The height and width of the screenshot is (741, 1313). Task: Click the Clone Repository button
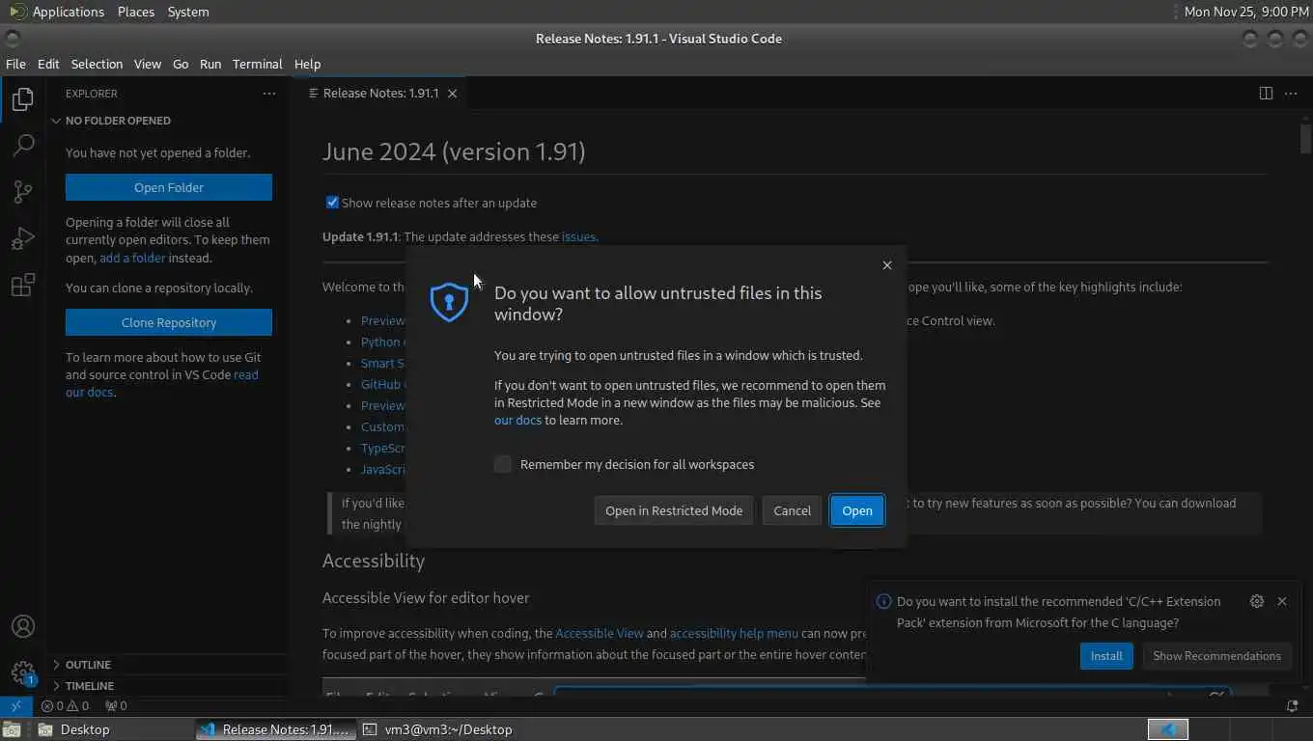pyautogui.click(x=169, y=322)
